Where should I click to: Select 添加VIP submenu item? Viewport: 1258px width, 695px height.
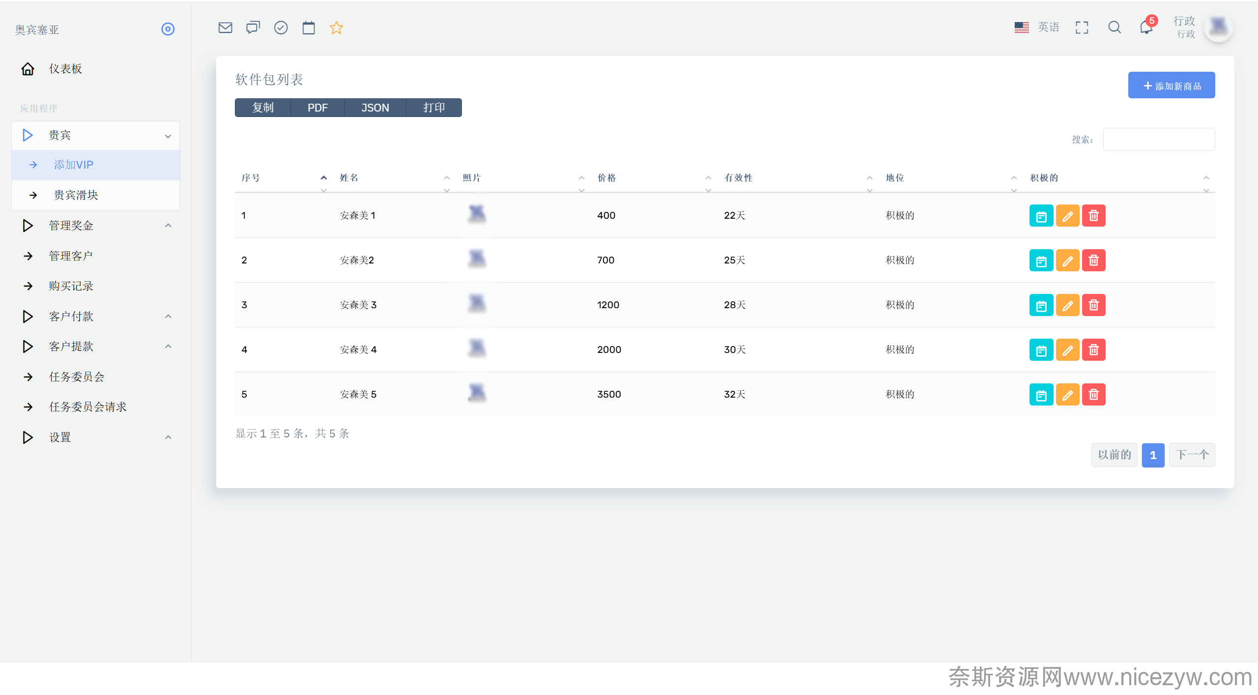96,165
